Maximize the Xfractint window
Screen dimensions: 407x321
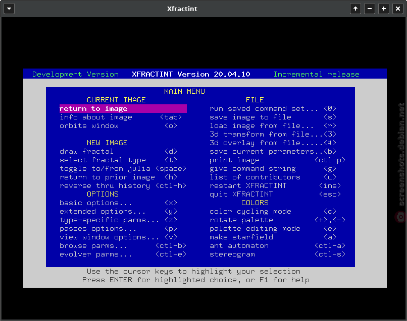click(384, 9)
